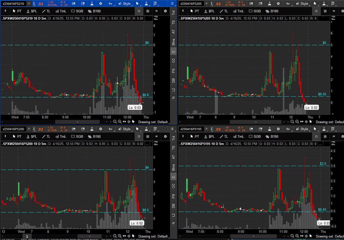The width and height of the screenshot is (344, 240).
Task: Open TS side tab beside P5210 chart
Action: [173, 22]
